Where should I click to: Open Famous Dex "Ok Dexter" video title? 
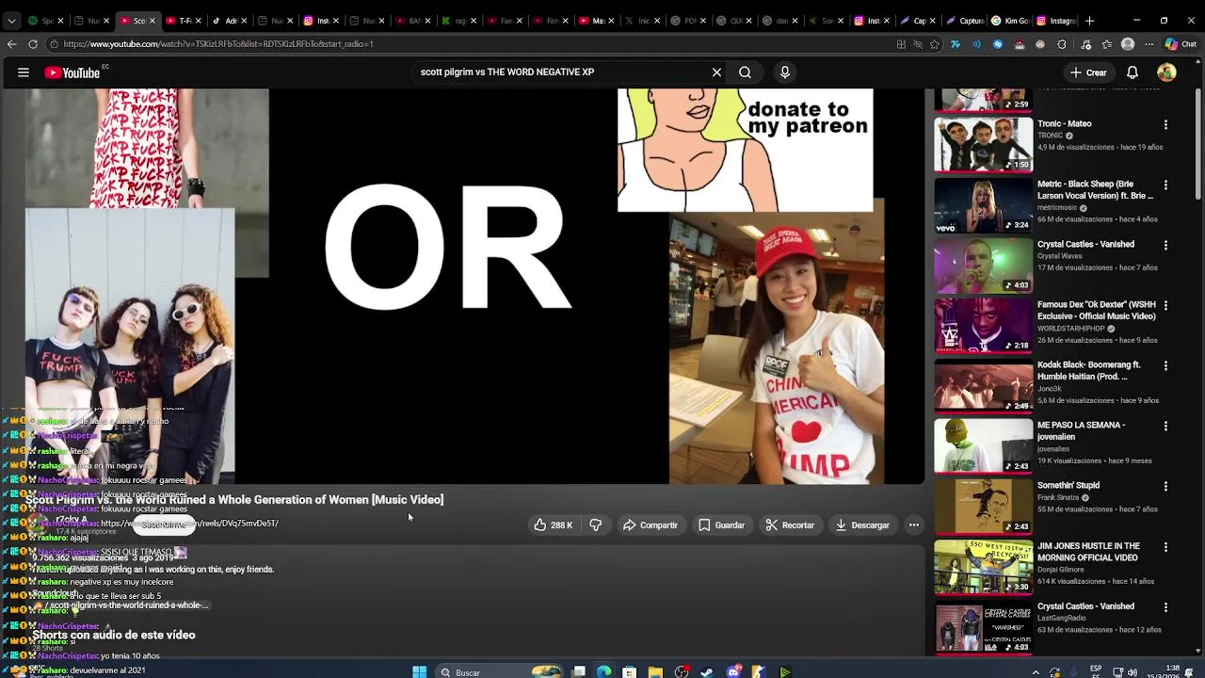1096,311
